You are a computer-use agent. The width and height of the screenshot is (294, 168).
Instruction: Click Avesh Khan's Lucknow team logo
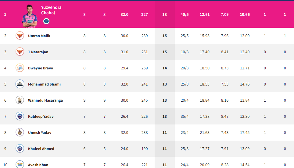click(x=20, y=164)
